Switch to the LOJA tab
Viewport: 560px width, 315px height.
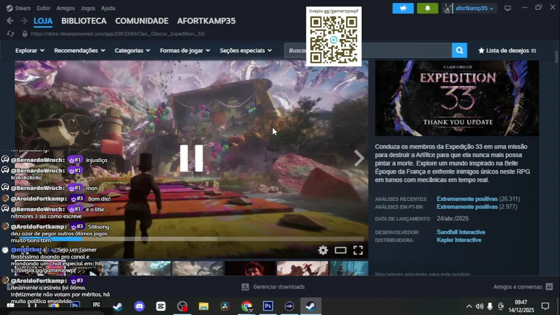(x=43, y=21)
